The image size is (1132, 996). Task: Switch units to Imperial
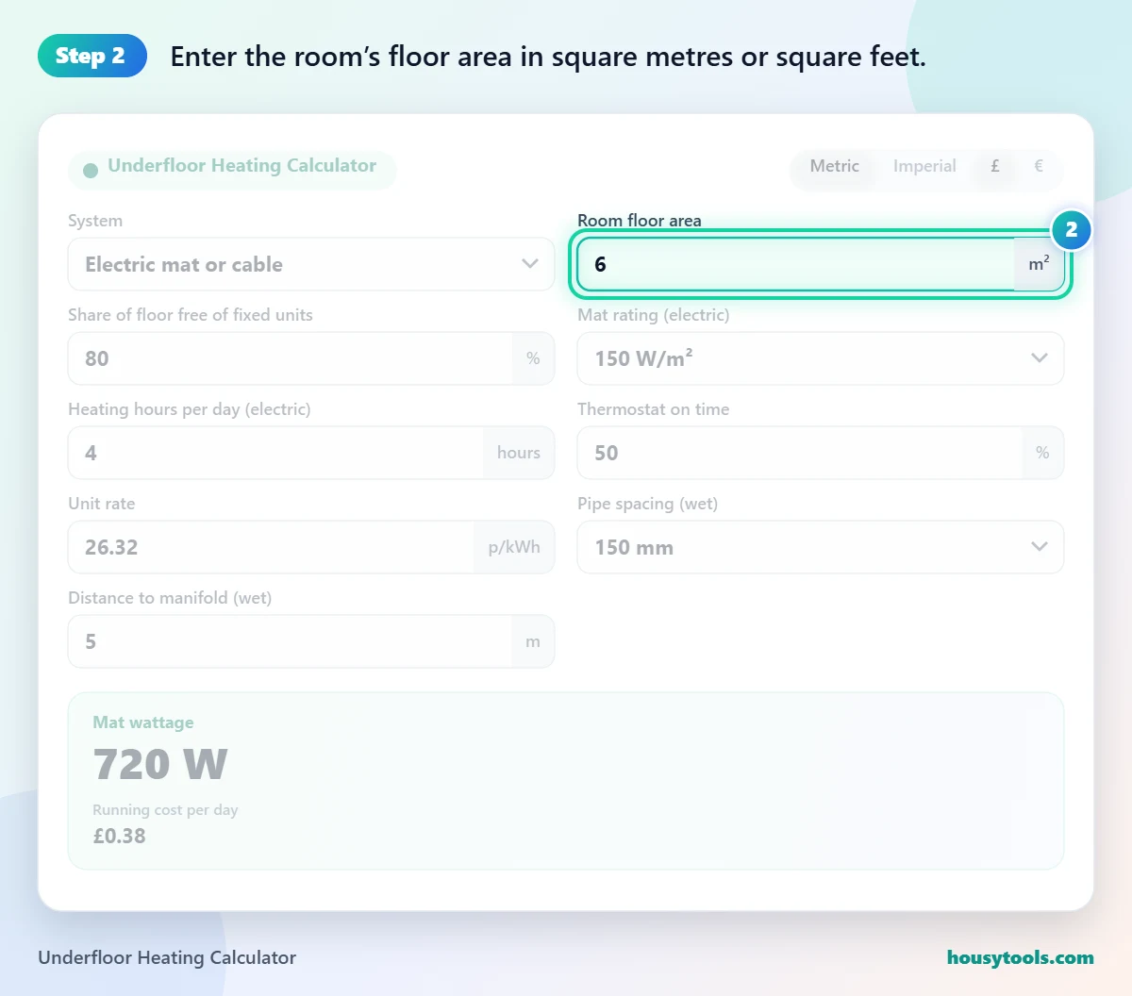(x=924, y=166)
